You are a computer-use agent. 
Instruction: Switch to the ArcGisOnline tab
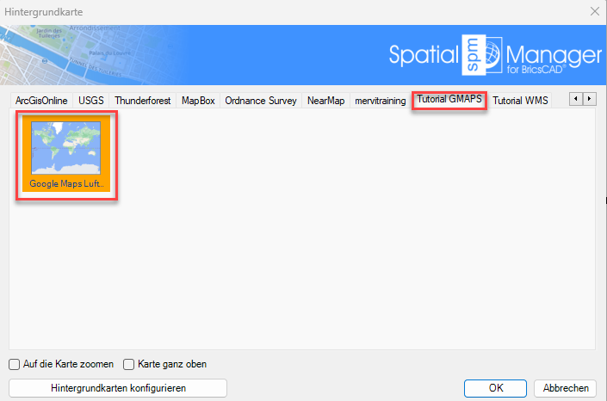pyautogui.click(x=41, y=101)
